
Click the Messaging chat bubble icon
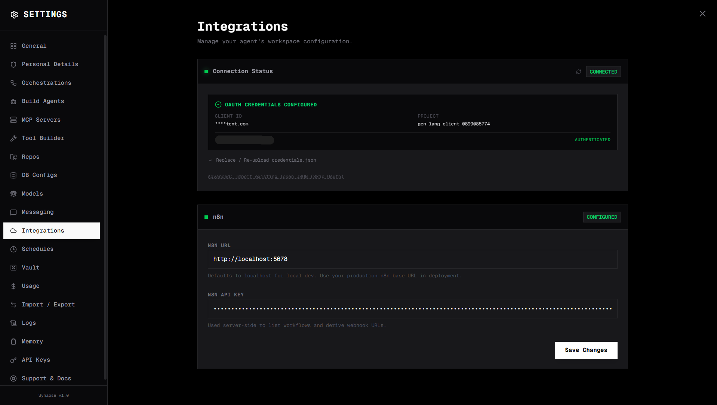click(x=13, y=212)
